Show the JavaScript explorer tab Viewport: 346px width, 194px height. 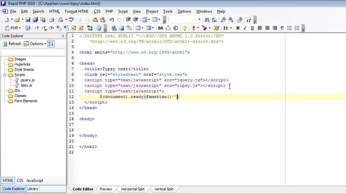point(35,181)
